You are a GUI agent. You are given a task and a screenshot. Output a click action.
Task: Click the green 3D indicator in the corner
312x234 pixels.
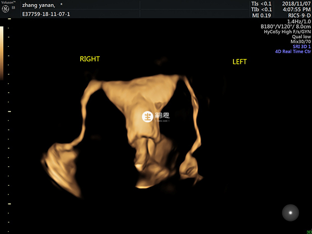(309, 231)
